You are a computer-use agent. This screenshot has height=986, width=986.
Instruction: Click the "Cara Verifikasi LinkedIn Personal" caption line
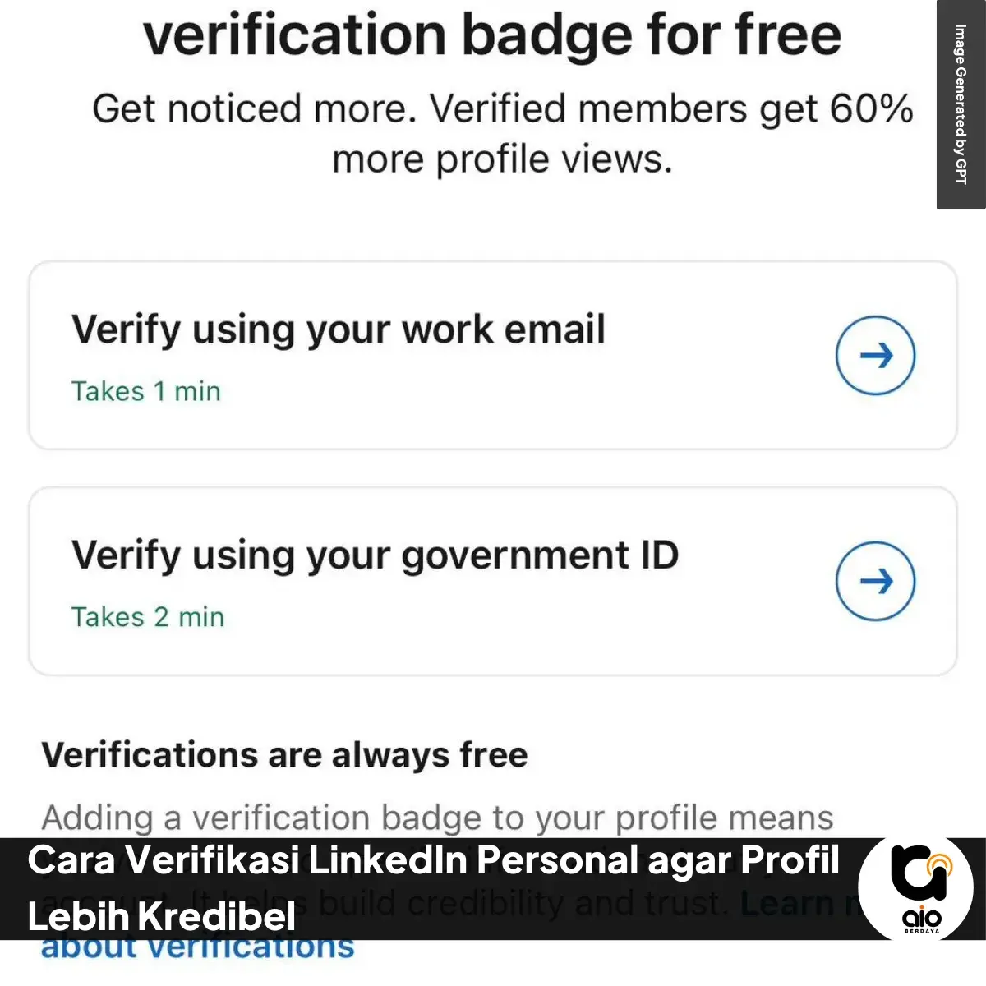click(x=433, y=860)
